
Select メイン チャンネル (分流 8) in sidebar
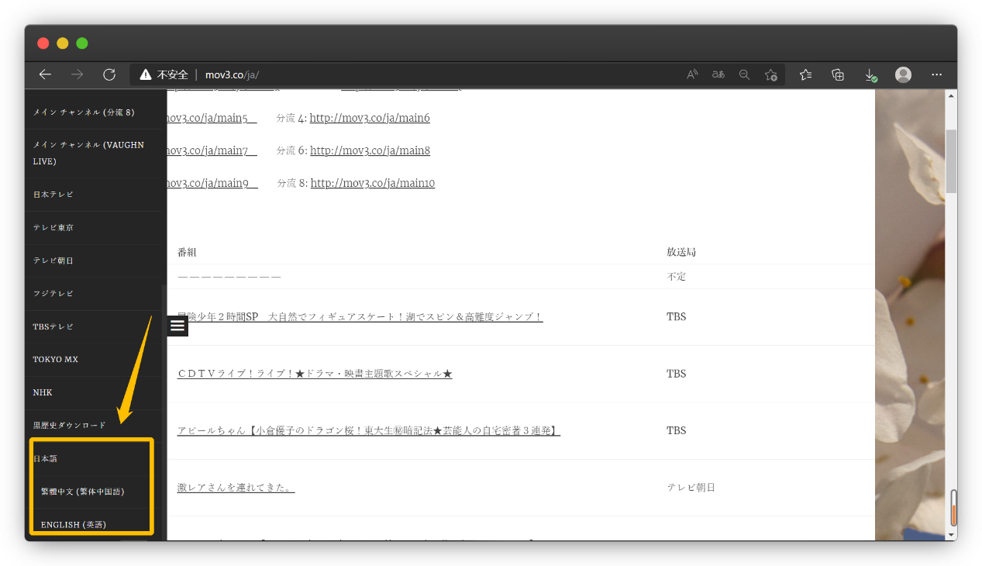84,112
